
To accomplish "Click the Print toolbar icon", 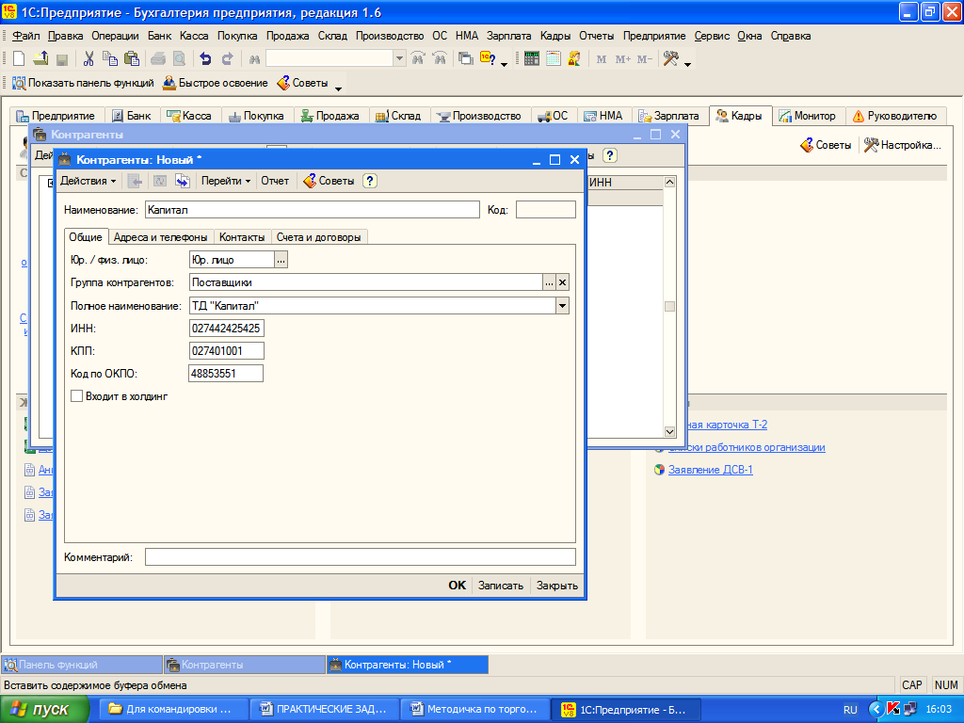I will pos(158,59).
